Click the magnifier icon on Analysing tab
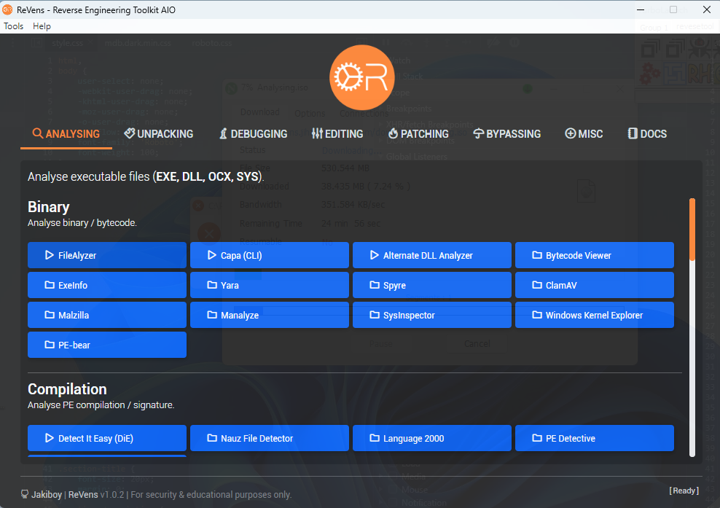720x508 pixels. tap(38, 133)
